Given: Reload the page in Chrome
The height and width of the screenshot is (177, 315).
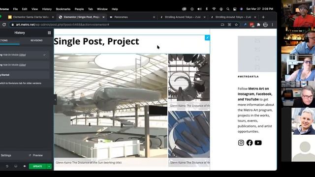Looking at the screenshot, I should [4, 25].
